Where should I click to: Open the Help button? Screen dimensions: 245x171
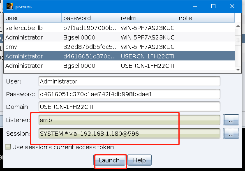(139, 160)
